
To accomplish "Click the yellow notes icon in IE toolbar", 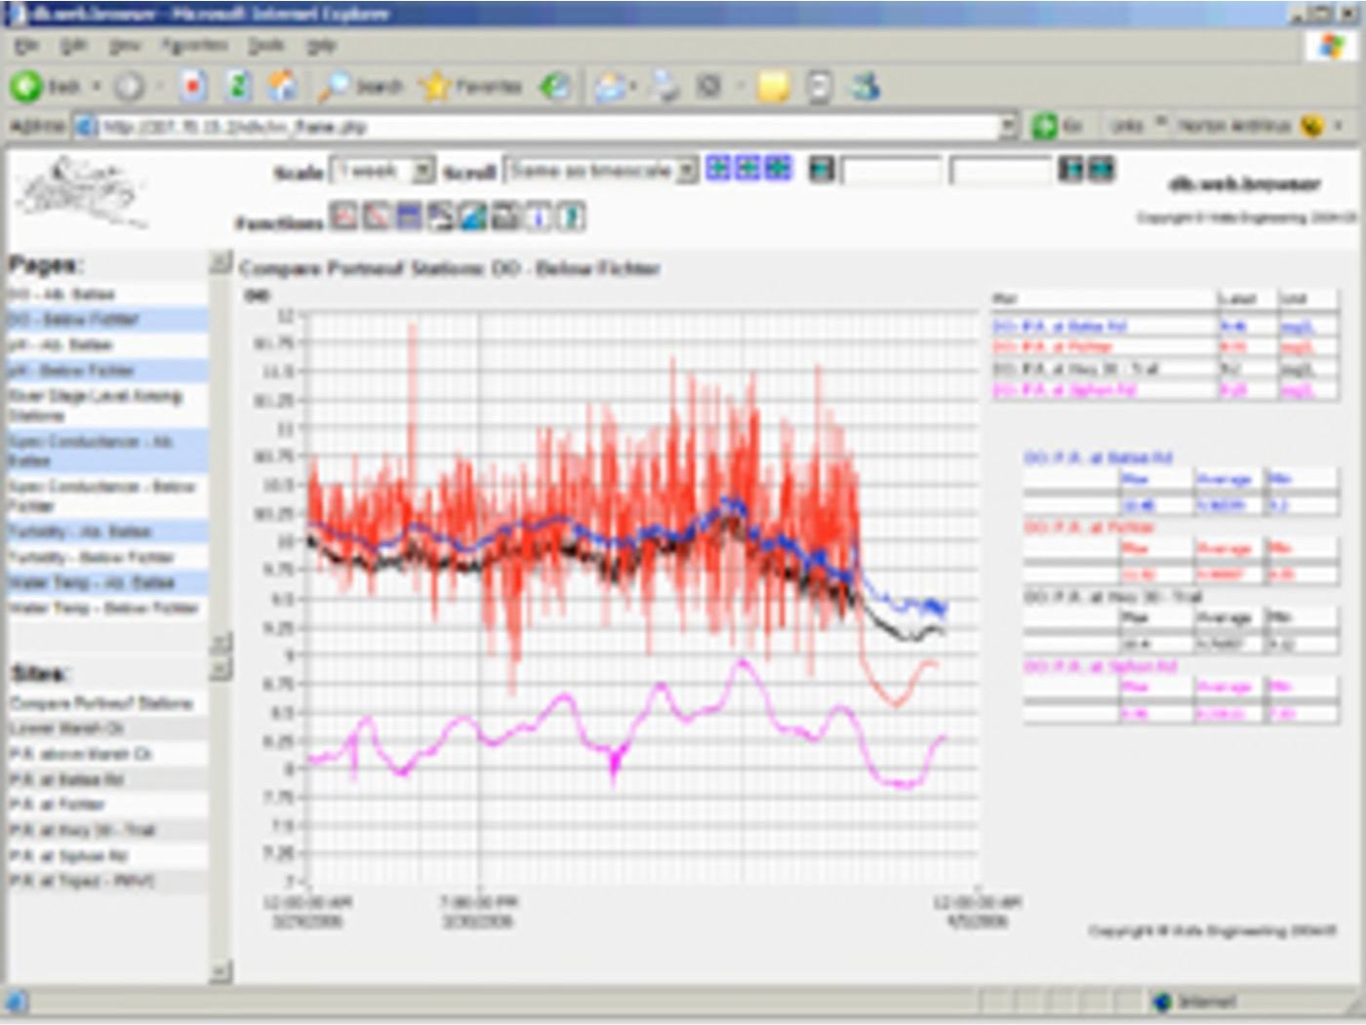I will click(x=773, y=87).
